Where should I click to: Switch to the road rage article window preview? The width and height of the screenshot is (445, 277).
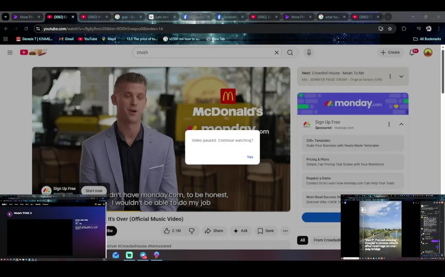[x=393, y=227]
